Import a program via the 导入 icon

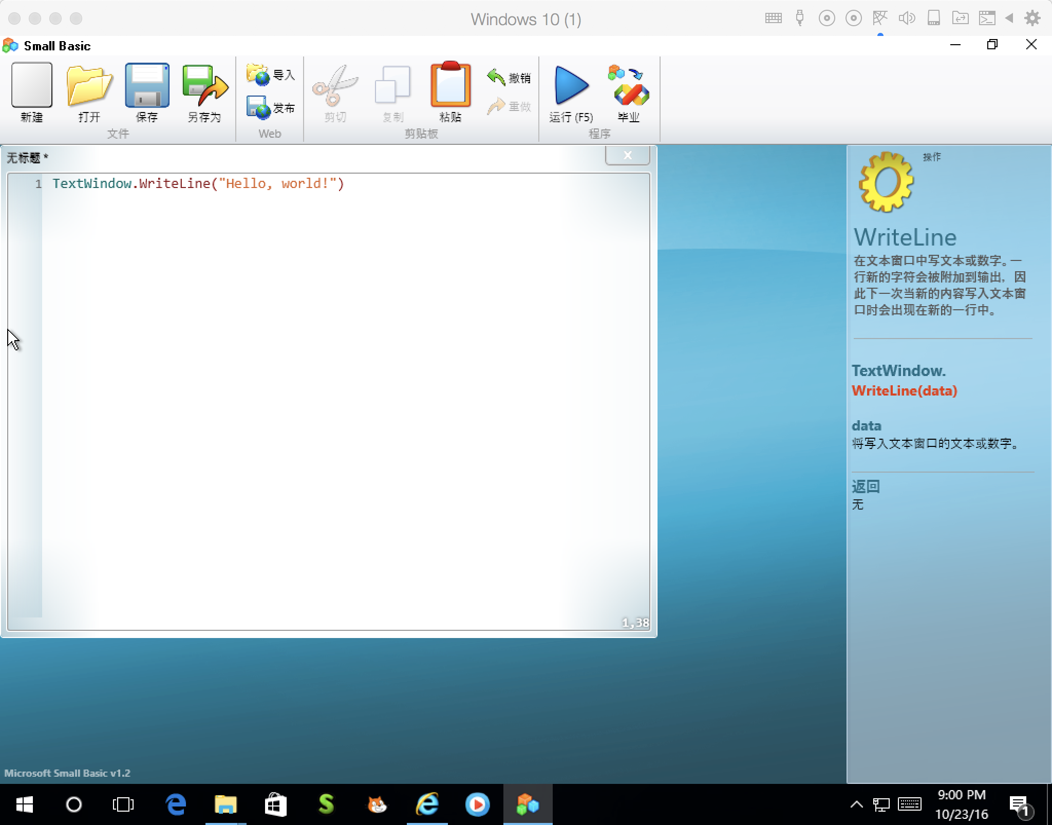270,75
